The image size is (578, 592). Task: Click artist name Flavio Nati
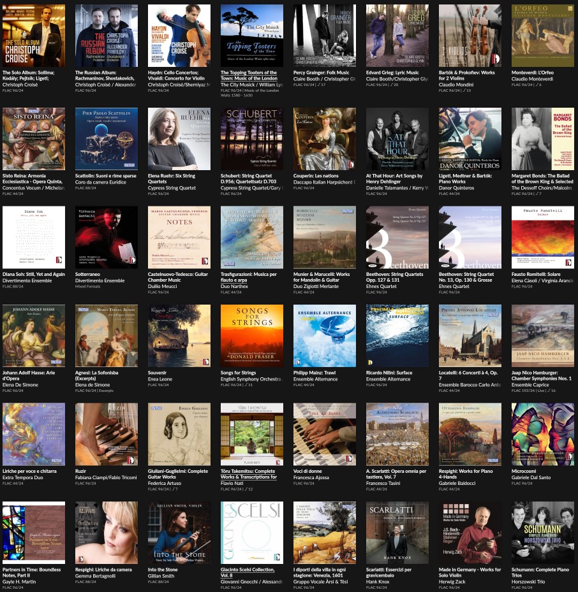232,483
